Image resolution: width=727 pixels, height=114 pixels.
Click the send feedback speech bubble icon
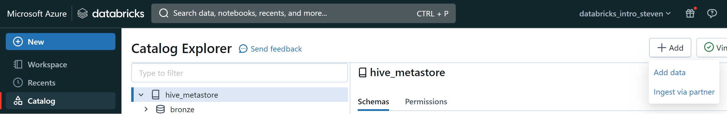click(x=243, y=49)
